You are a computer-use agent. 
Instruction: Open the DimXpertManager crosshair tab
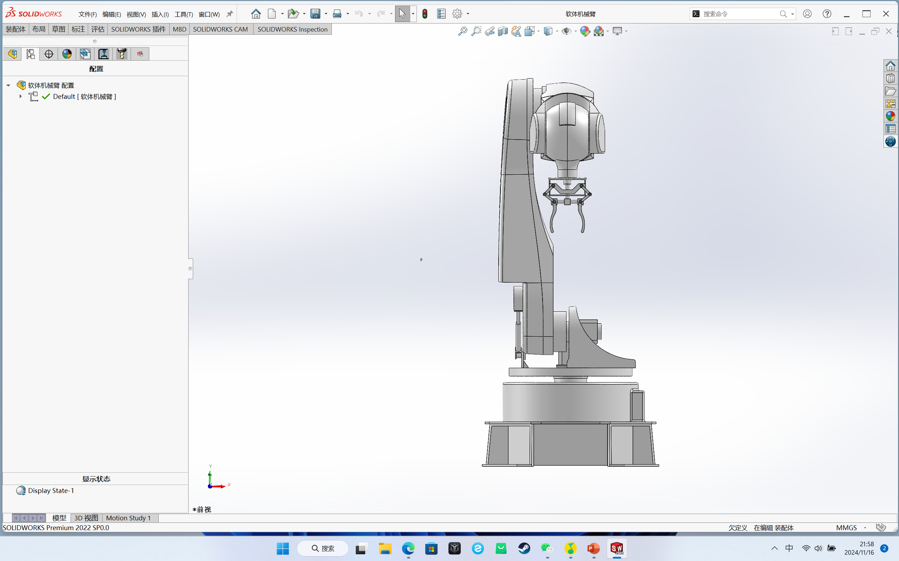coord(49,54)
